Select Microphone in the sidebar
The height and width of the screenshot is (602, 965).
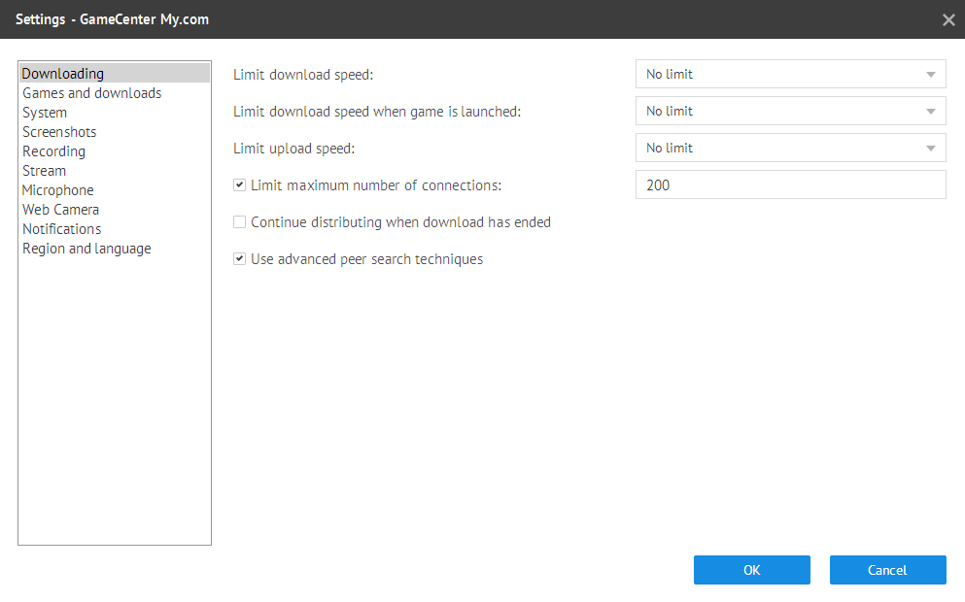(58, 190)
